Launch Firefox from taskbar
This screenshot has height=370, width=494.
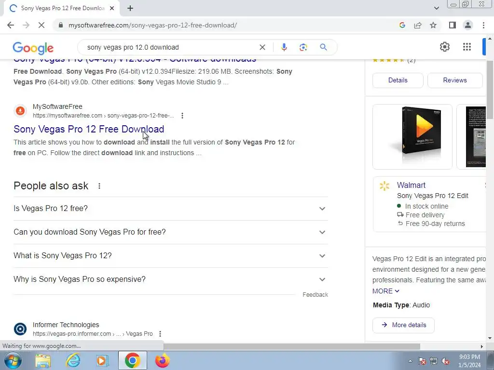click(x=162, y=361)
